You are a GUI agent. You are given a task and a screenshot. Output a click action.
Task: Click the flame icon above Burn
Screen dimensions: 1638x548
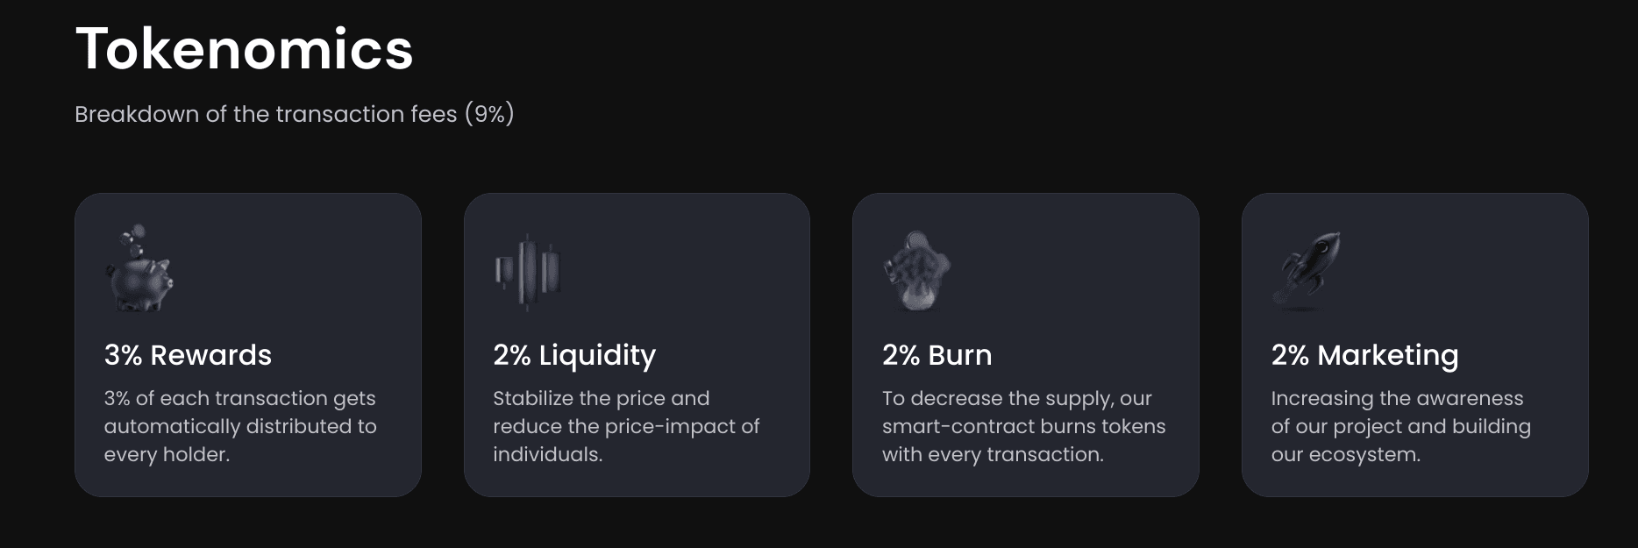(x=916, y=271)
